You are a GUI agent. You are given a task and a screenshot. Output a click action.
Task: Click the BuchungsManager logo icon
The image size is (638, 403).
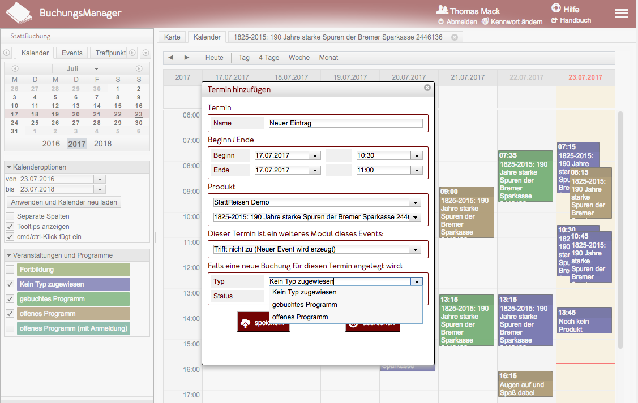pos(19,14)
